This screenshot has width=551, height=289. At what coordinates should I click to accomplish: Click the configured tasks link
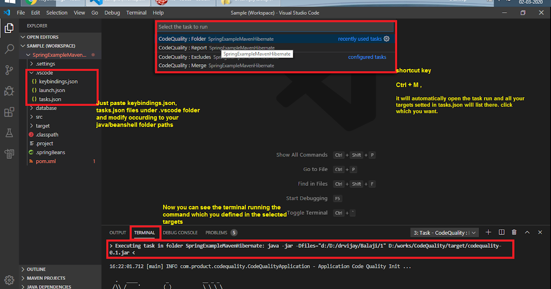[367, 56]
